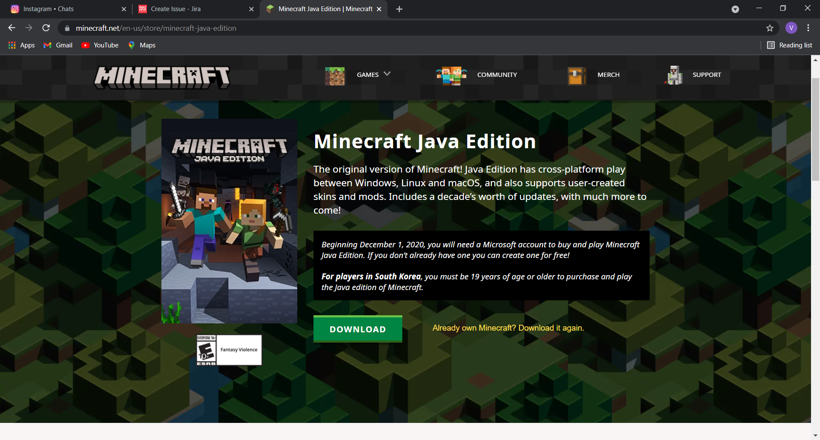Image resolution: width=820 pixels, height=440 pixels.
Task: Expand the Games dropdown chevron
Action: tap(387, 74)
